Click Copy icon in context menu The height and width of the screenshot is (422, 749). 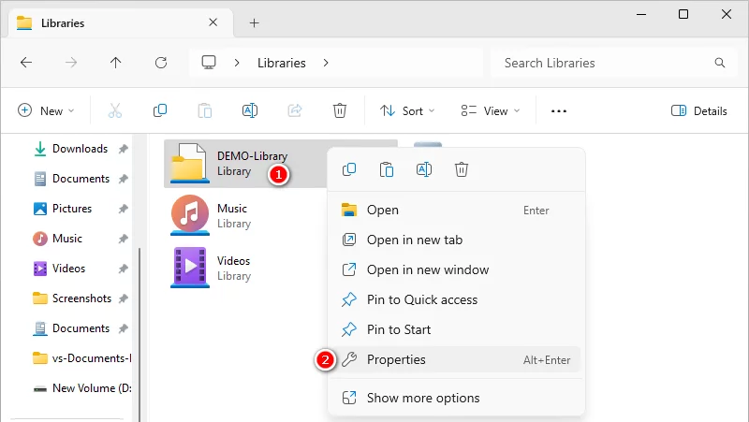(349, 169)
